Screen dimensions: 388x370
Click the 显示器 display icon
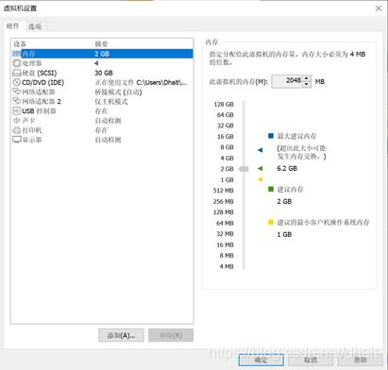pyautogui.click(x=17, y=140)
